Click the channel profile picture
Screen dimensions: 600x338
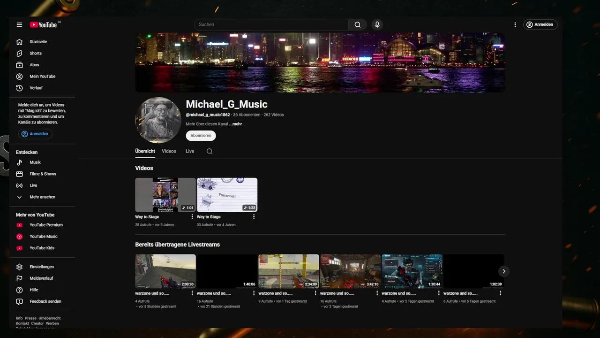click(x=158, y=120)
